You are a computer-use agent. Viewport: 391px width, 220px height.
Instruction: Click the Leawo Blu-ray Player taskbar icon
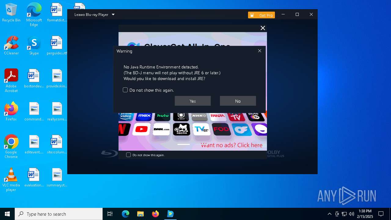pos(170,214)
